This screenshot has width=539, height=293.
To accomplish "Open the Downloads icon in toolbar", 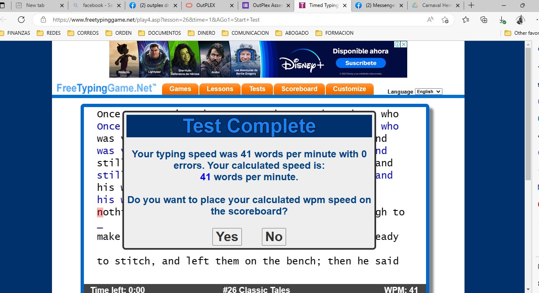I will point(502,20).
